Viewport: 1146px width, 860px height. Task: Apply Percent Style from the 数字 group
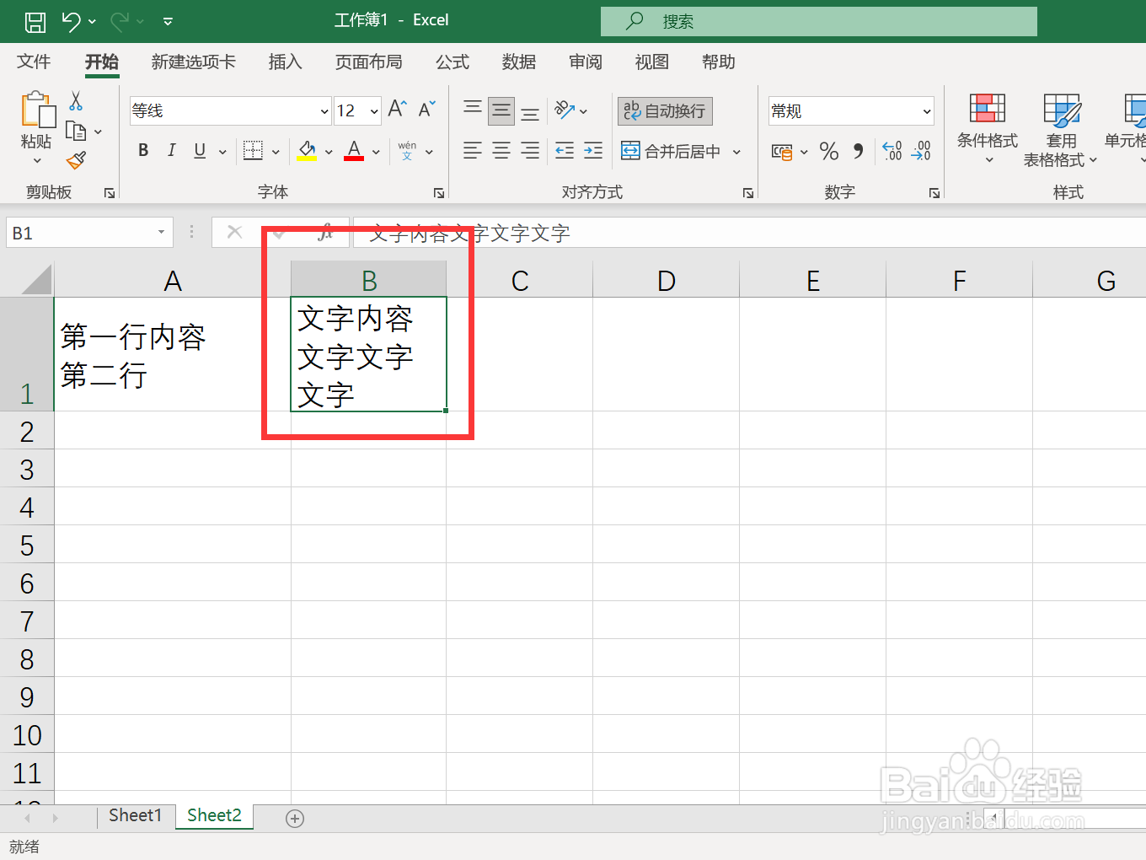(828, 151)
